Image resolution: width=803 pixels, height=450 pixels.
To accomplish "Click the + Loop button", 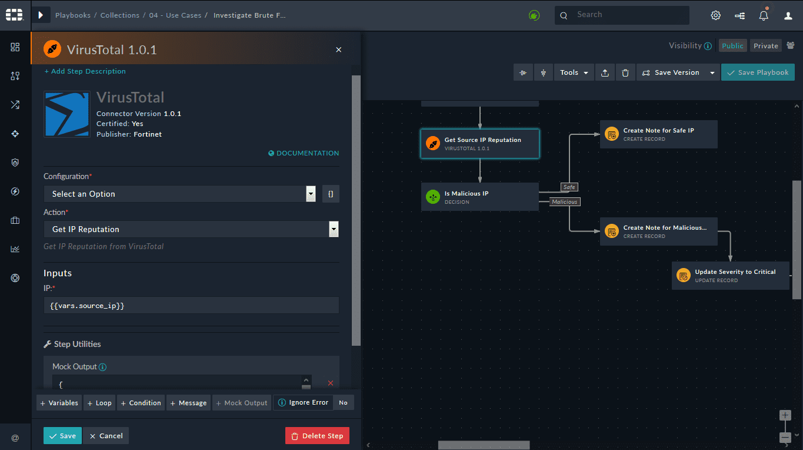I will 99,403.
